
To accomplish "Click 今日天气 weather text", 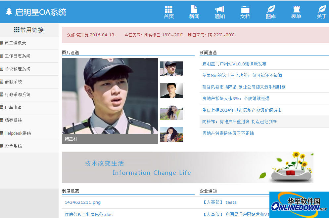I will [154, 35].
